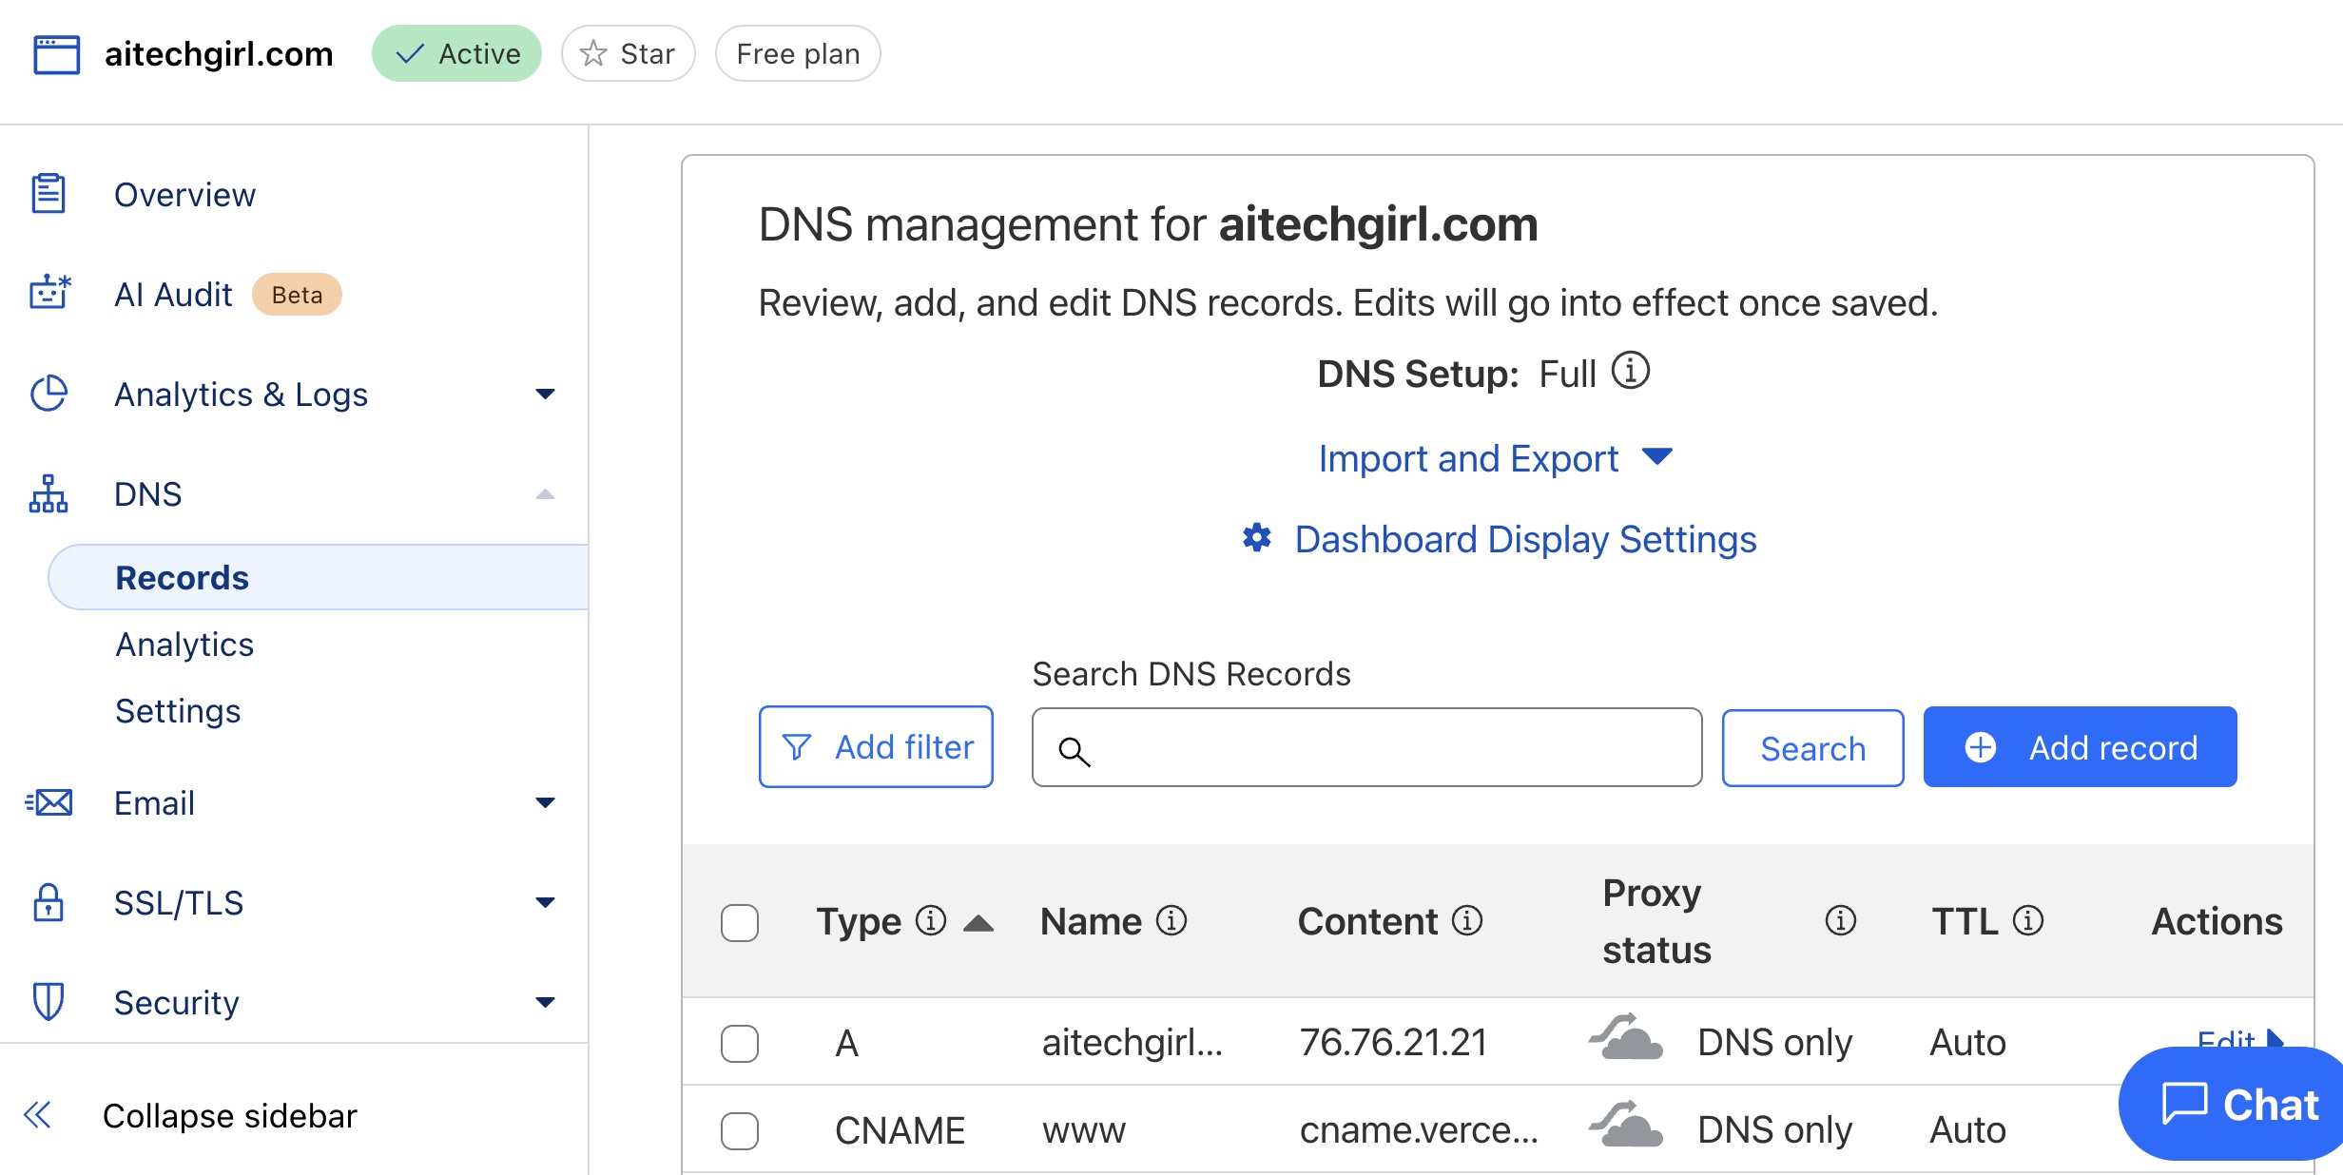
Task: Click the Email envelope icon
Action: click(48, 803)
